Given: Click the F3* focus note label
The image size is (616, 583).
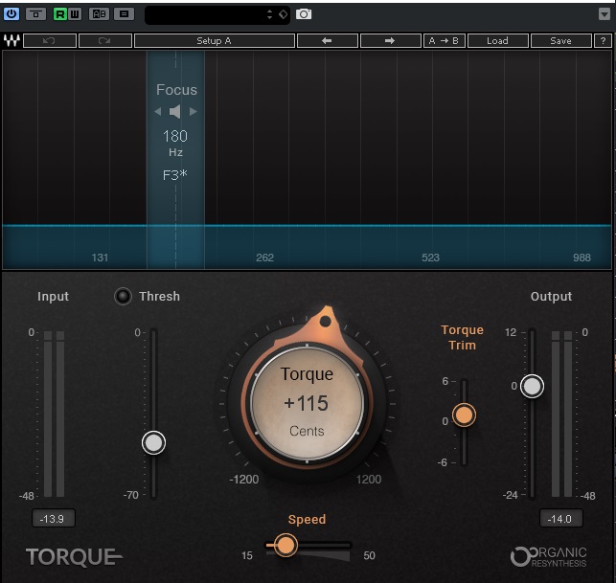Looking at the screenshot, I should (x=175, y=174).
